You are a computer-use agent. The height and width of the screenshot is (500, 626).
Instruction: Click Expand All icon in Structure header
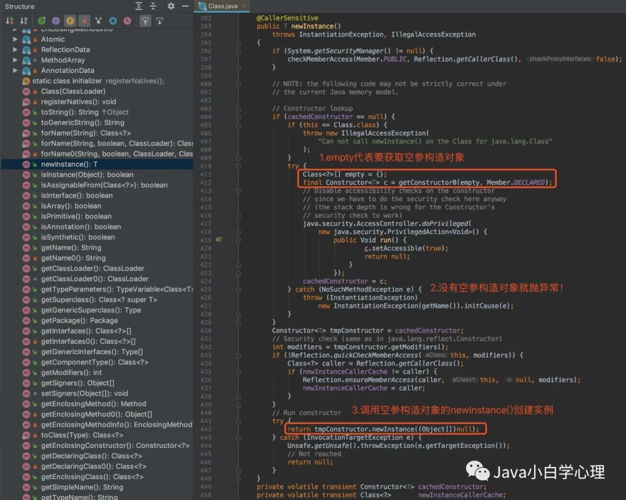[139, 6]
